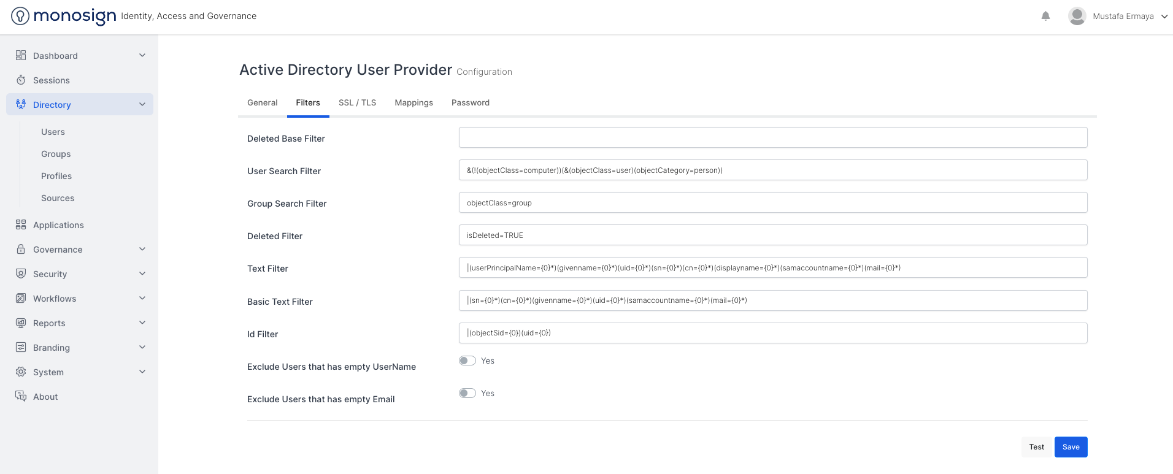Click the Test button
This screenshot has height=474, width=1173.
[1036, 447]
